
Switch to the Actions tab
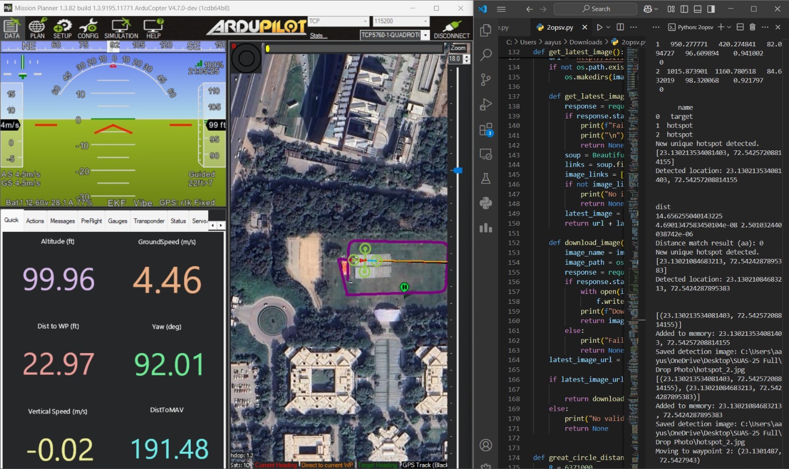pos(35,221)
